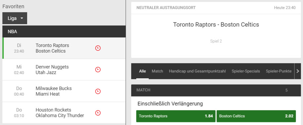Click live stats icon for Milwaukee Bucks game
The height and width of the screenshot is (125, 303).
pos(98,91)
